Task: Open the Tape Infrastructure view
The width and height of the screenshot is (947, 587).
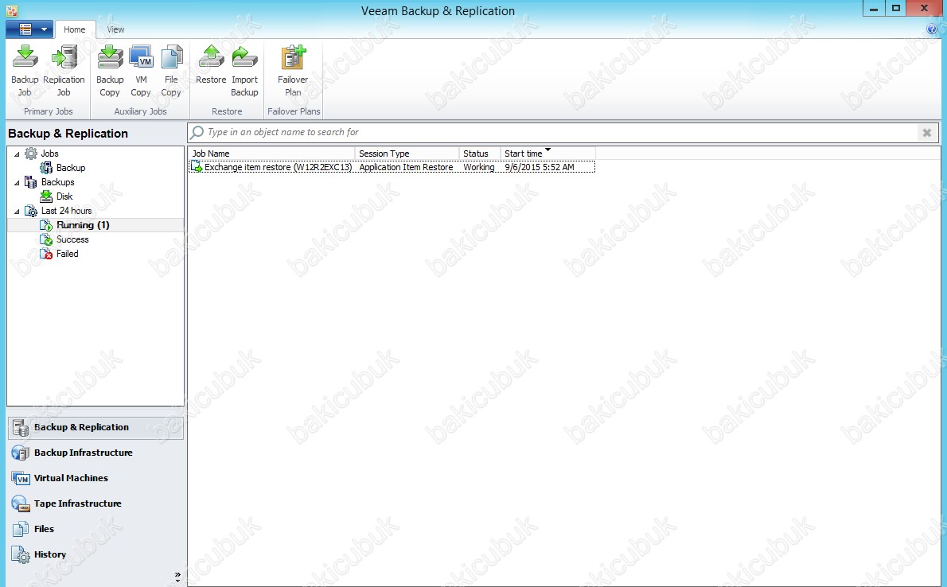Action: (95, 503)
